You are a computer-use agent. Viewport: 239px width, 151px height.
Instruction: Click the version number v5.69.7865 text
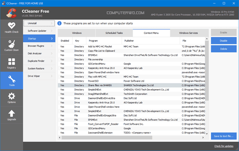[x=32, y=16]
